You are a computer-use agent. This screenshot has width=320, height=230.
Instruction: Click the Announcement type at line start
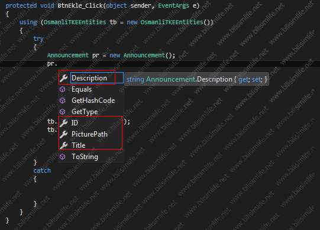[68, 55]
